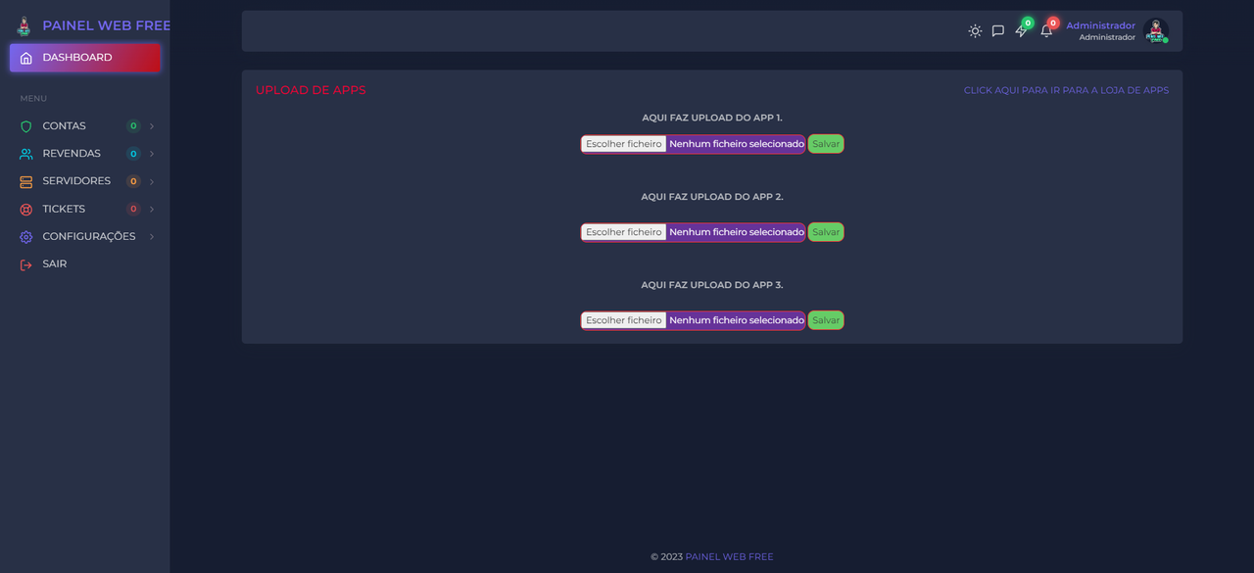Click 'Nenhum ficheiro selecionado' for App 1
This screenshot has height=573, width=1254.
737,144
